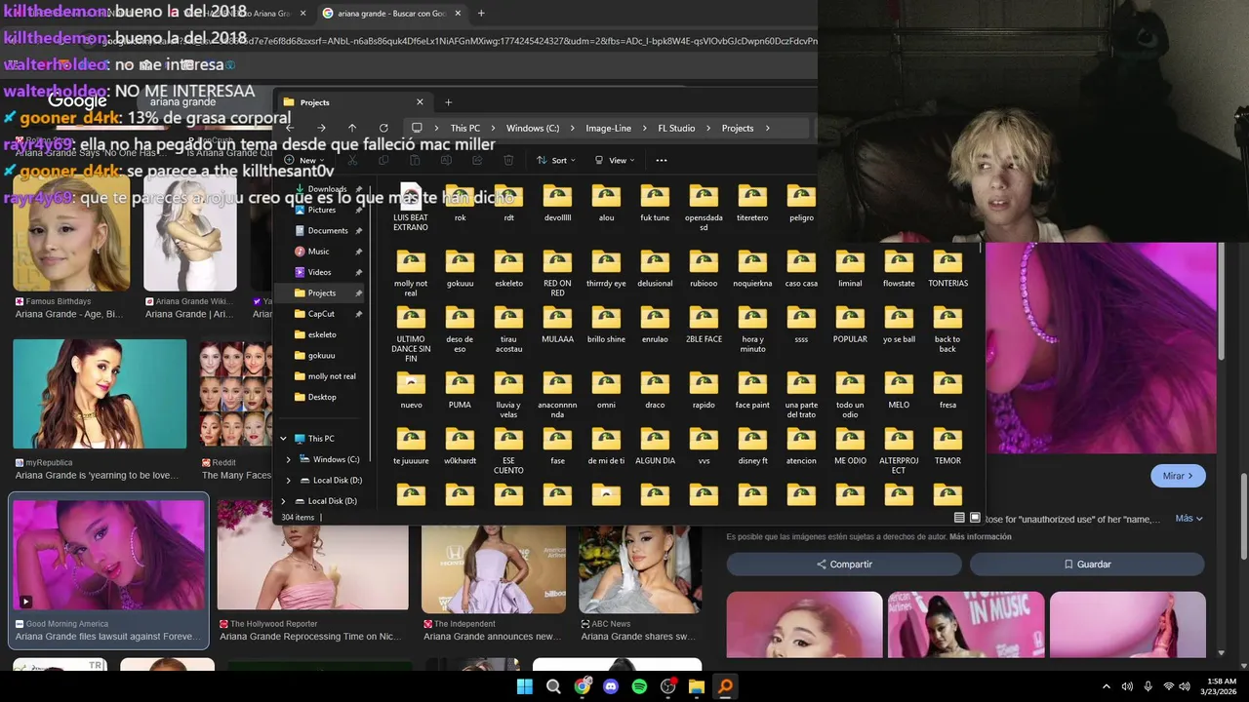Open Discord from the taskbar
This screenshot has width=1249, height=702.
coord(611,686)
